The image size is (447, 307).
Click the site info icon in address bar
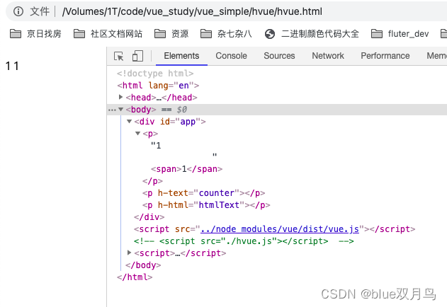18,11
